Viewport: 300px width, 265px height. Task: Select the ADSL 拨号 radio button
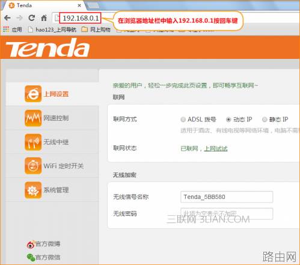(x=183, y=120)
